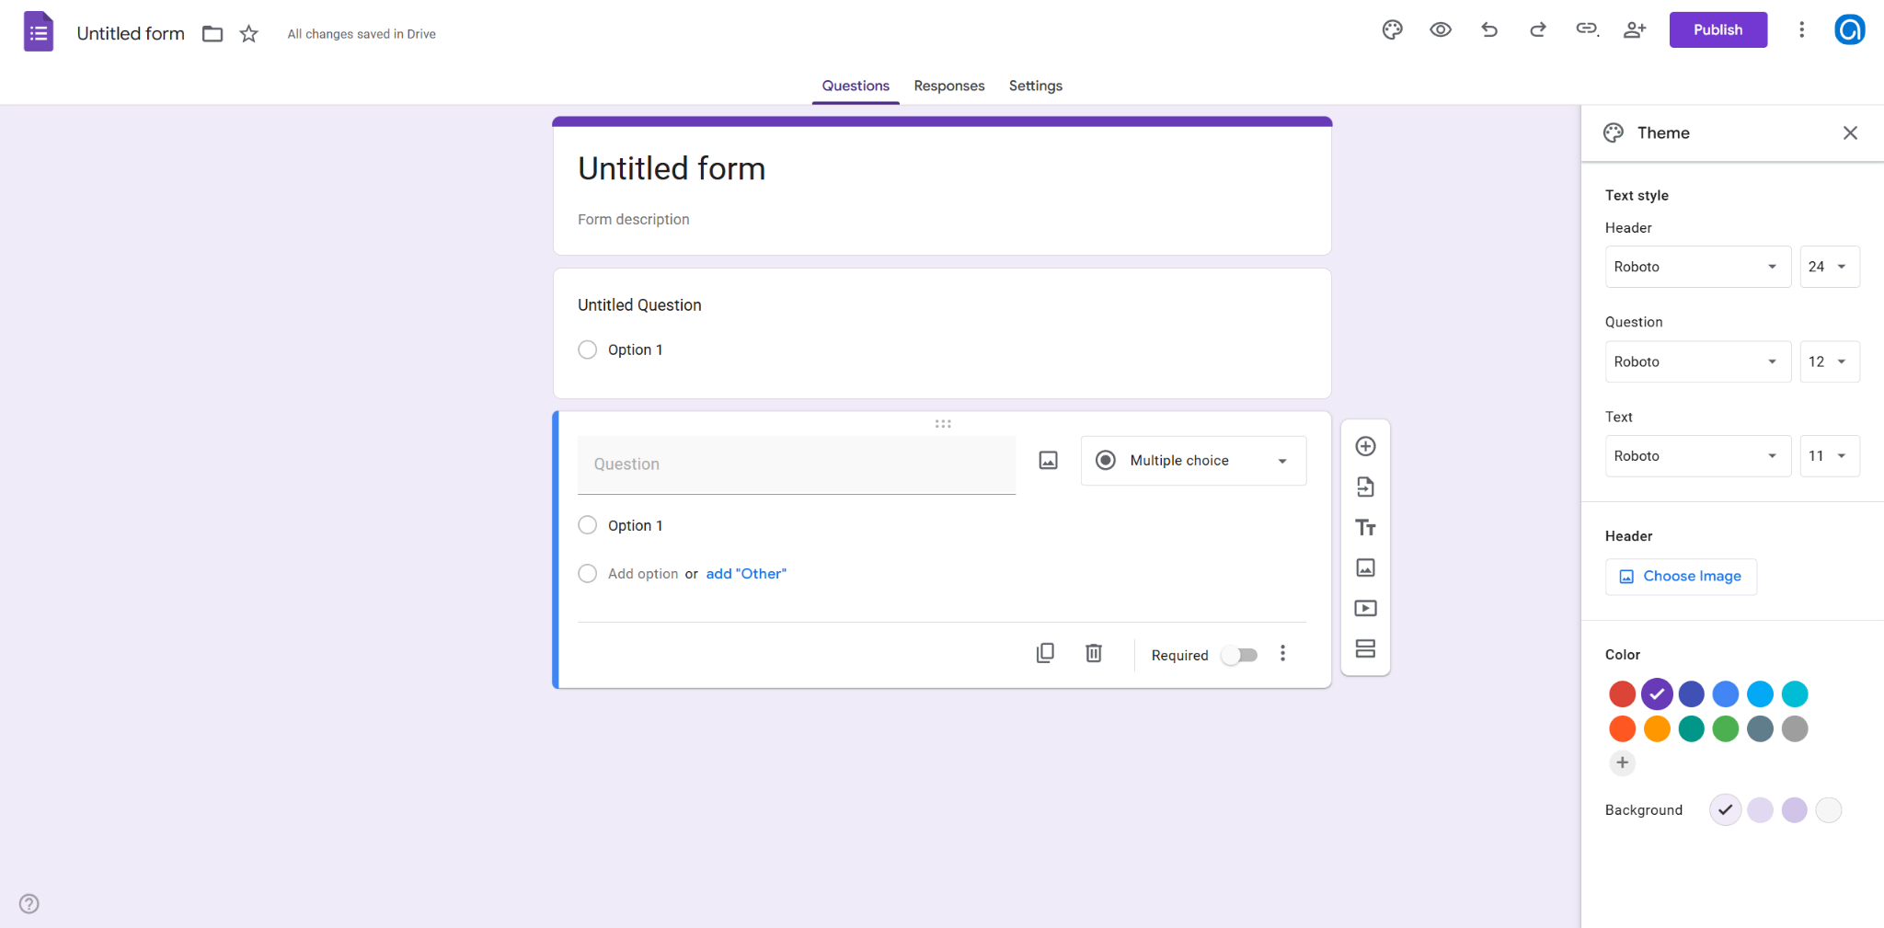The image size is (1884, 928).
Task: Switch to the Responses tab
Action: pos(948,86)
